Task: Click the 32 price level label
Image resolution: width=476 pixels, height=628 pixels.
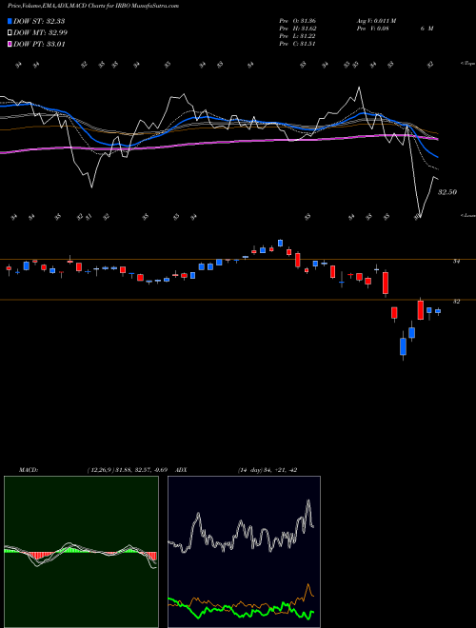Action: click(456, 302)
